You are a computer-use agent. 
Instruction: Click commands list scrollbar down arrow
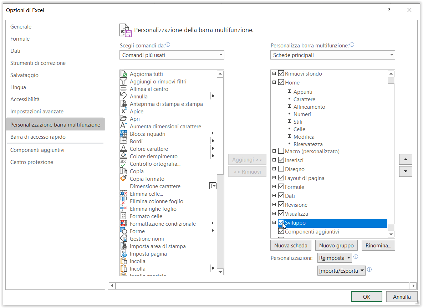(220, 272)
